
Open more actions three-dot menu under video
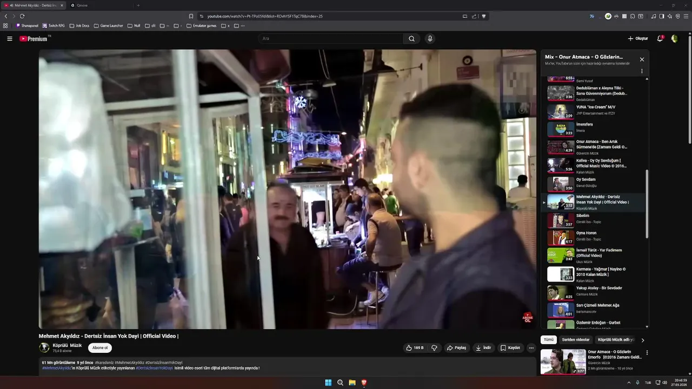(531, 348)
